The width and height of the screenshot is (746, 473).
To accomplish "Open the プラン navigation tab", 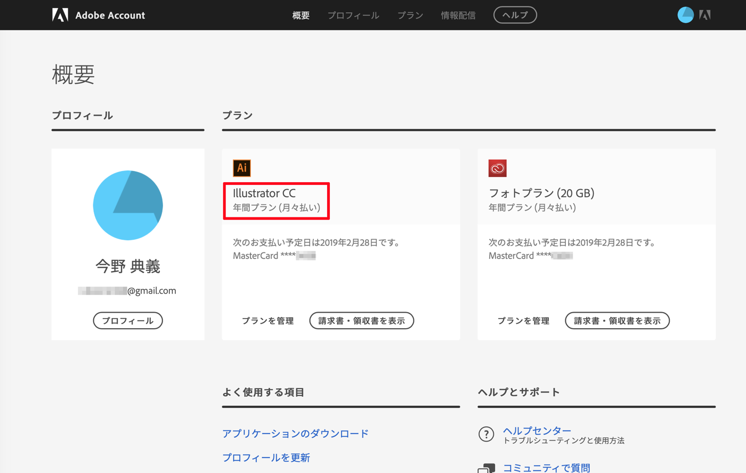I will pyautogui.click(x=410, y=15).
